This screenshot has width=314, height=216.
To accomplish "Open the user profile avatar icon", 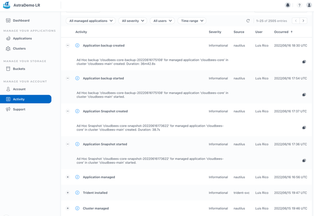I will tap(309, 5).
